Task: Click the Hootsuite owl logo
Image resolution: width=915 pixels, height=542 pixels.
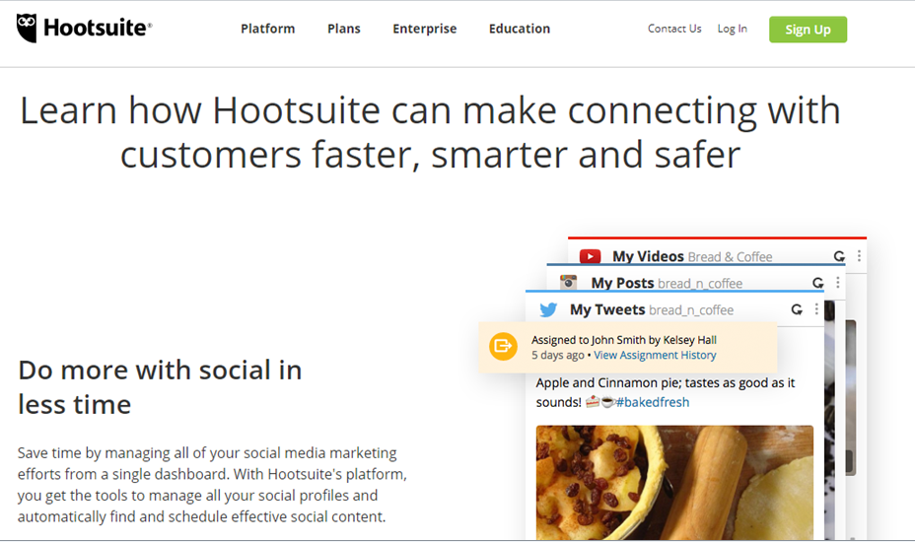Action: 27,28
